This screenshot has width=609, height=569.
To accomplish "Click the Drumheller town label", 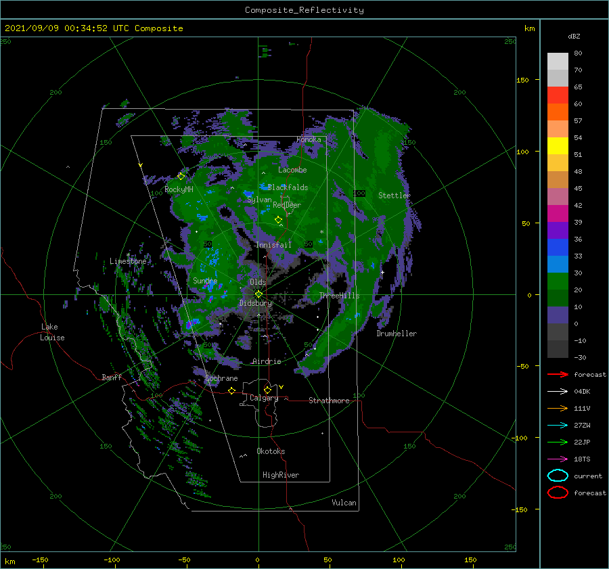I will pos(397,334).
